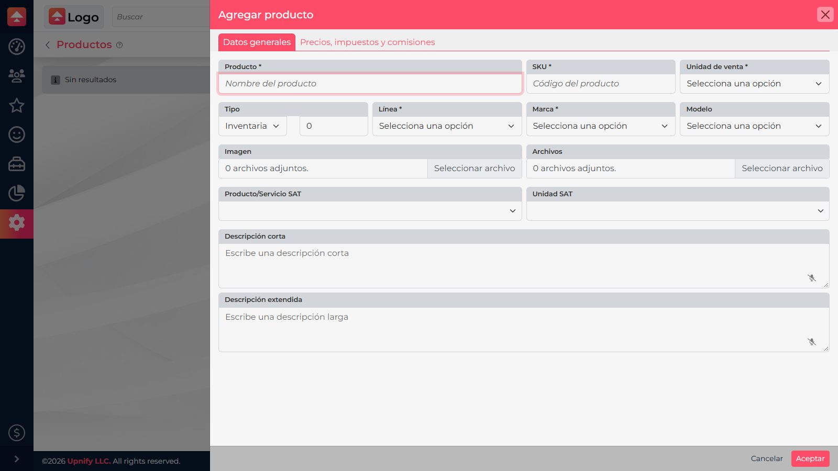
Task: Toggle microphone in Descripción corta field
Action: (x=812, y=278)
